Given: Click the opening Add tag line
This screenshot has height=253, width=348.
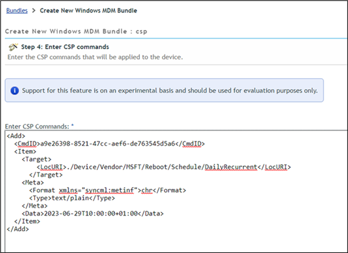Looking at the screenshot, I should pyautogui.click(x=16, y=135).
